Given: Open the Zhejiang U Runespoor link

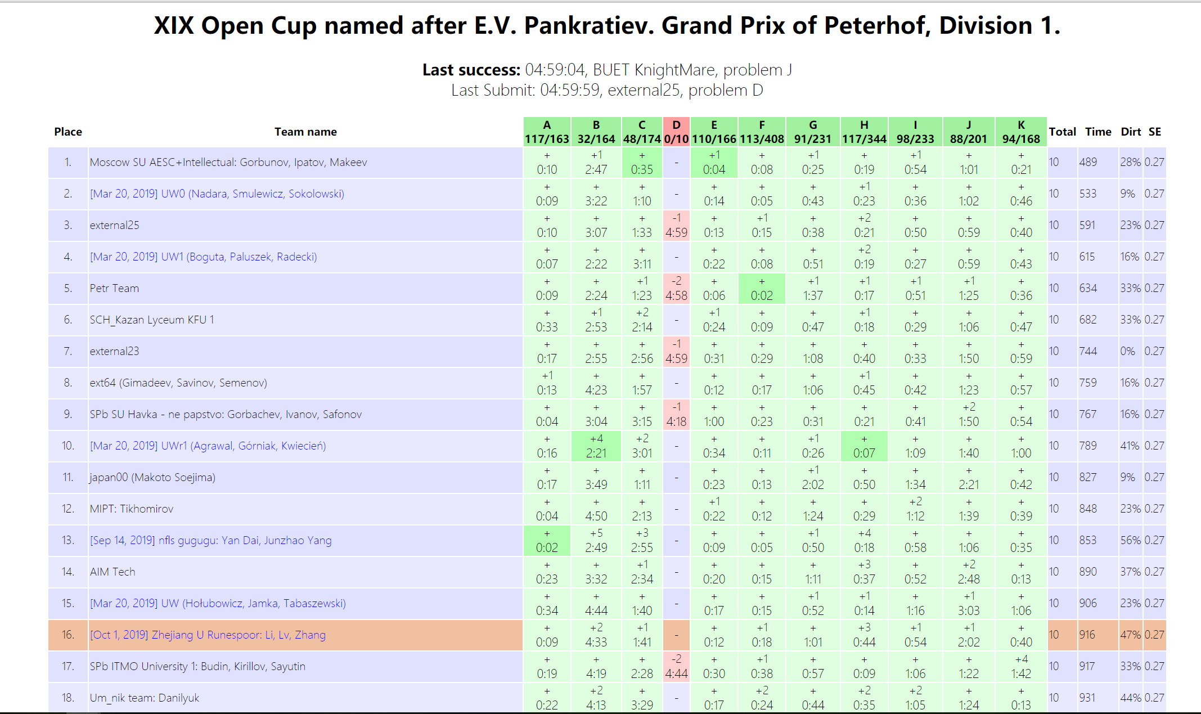Looking at the screenshot, I should 208,635.
